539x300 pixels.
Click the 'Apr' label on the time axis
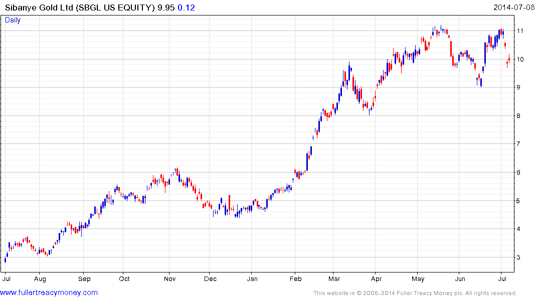pos(376,278)
